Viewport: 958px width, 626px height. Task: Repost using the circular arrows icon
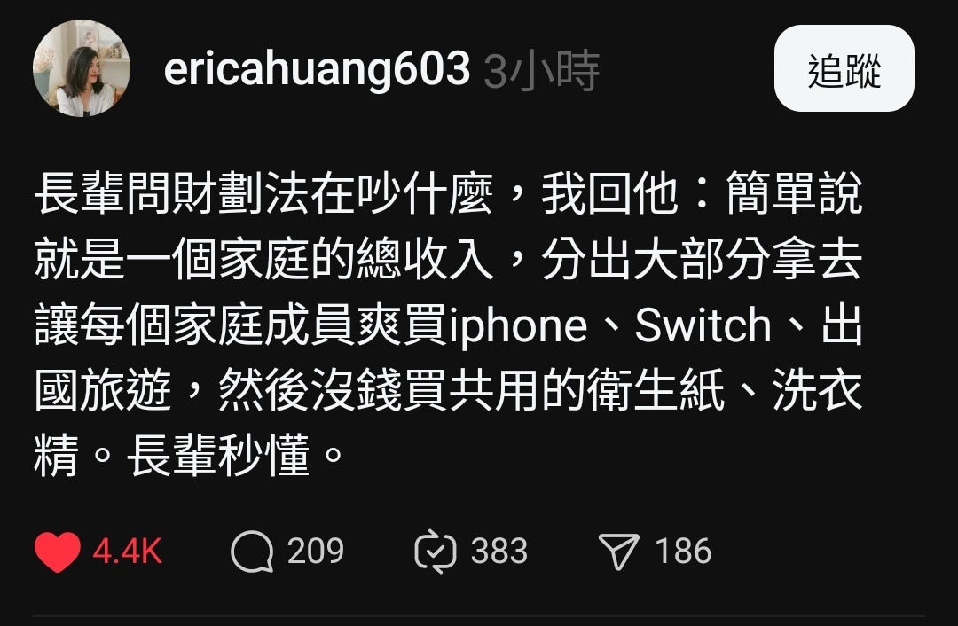coord(436,552)
